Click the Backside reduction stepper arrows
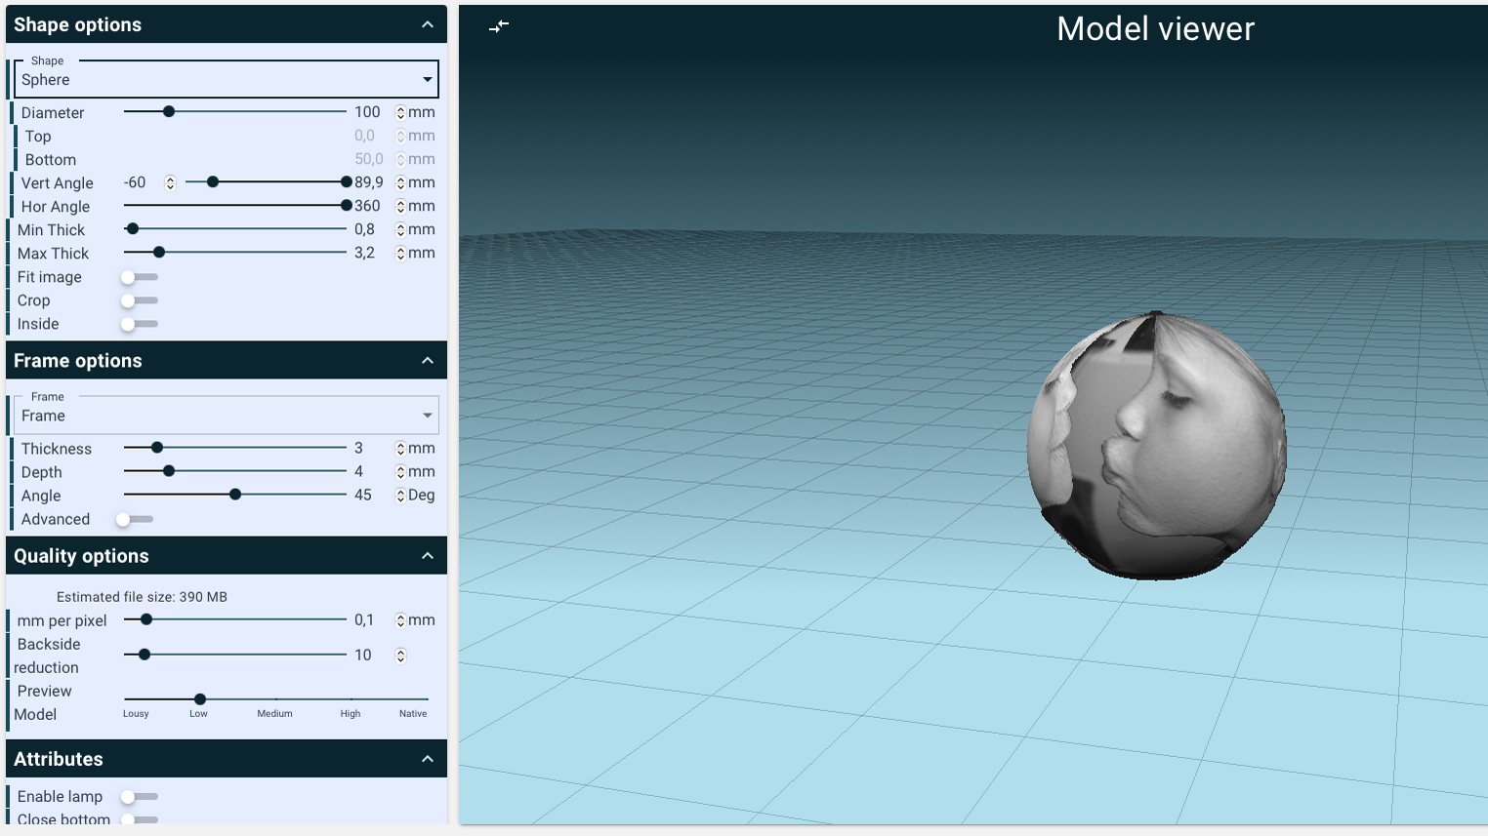This screenshot has height=836, width=1488. 400,656
